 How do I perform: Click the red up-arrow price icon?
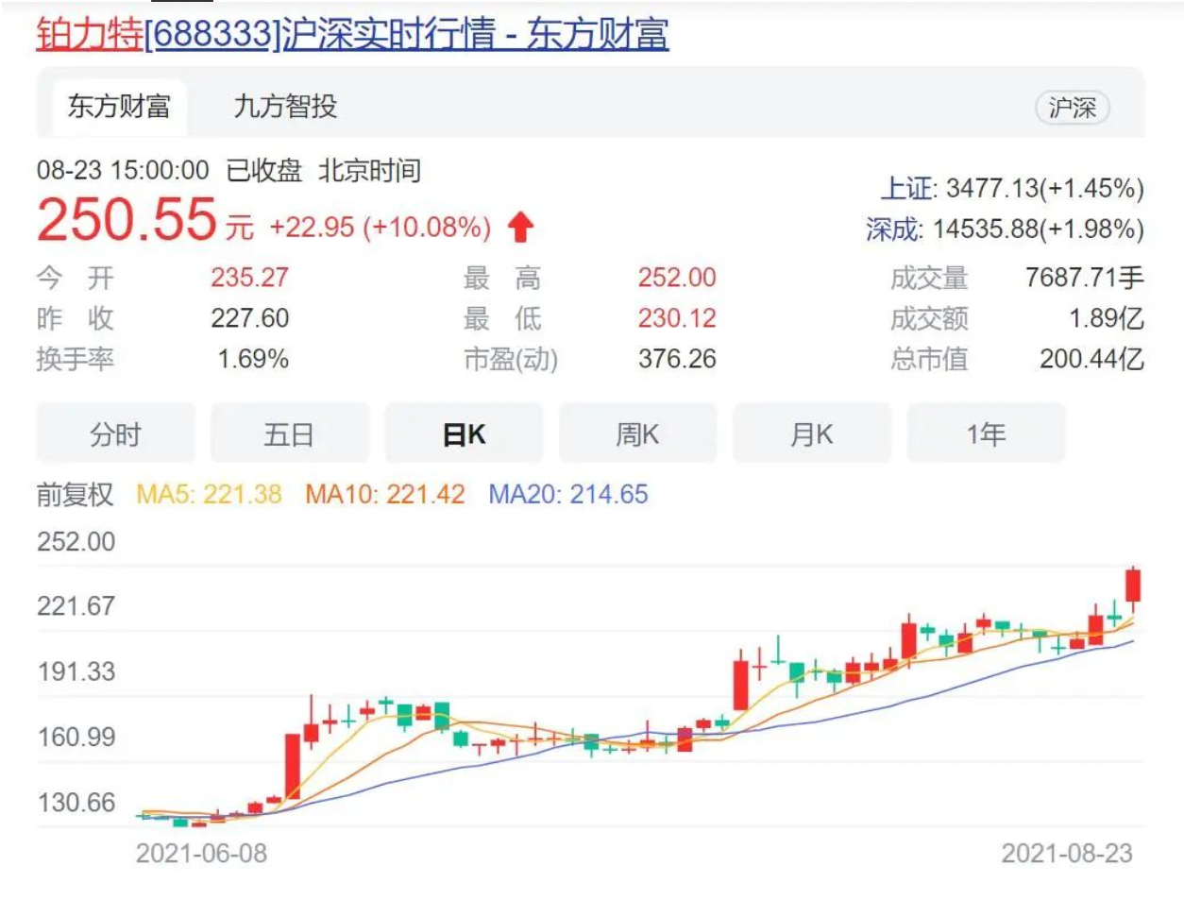tap(520, 228)
